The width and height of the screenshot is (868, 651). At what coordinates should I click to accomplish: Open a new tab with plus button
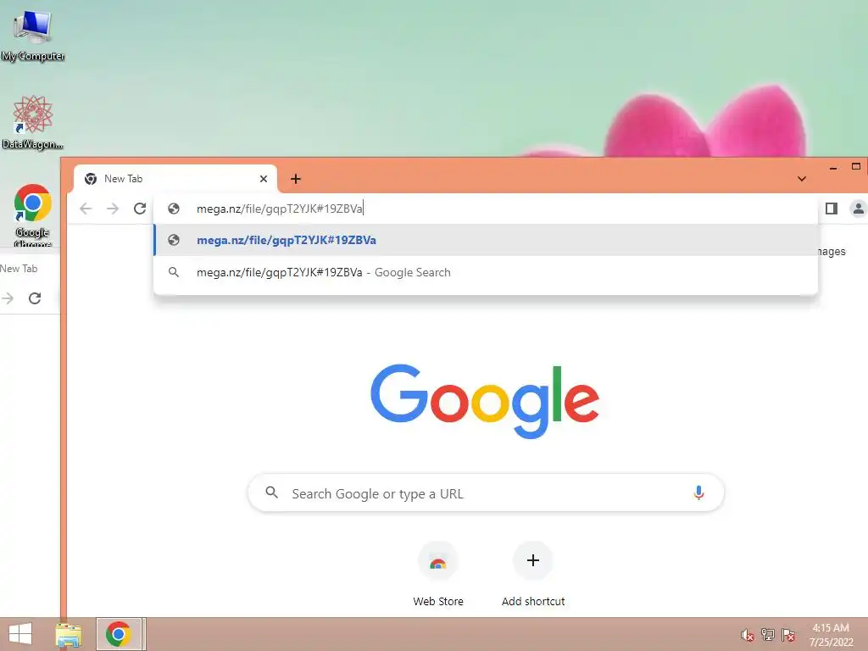click(x=296, y=179)
